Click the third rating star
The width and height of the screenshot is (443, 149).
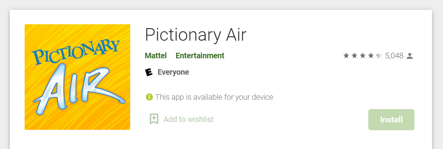pos(362,56)
